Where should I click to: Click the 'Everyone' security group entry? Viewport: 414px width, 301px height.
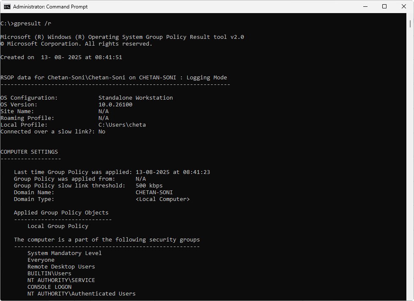pos(41,260)
